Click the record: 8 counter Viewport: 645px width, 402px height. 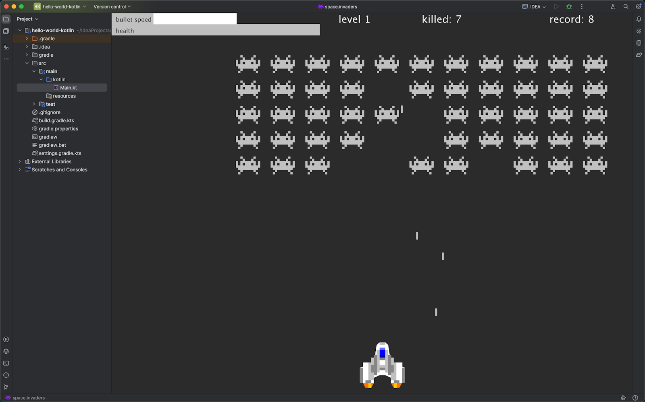tap(572, 19)
